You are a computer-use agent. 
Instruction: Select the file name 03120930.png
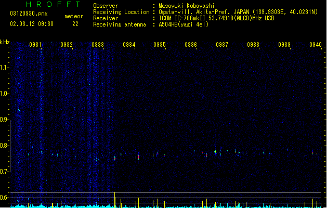29,14
